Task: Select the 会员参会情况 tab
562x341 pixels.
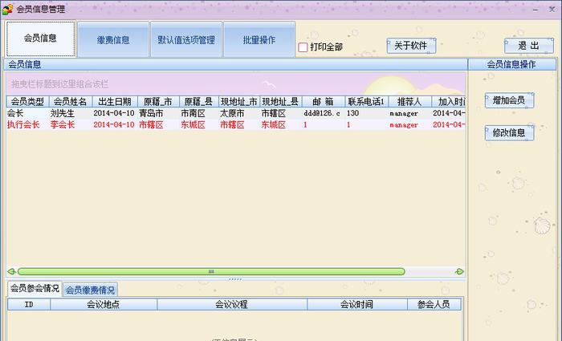Action: (x=35, y=288)
